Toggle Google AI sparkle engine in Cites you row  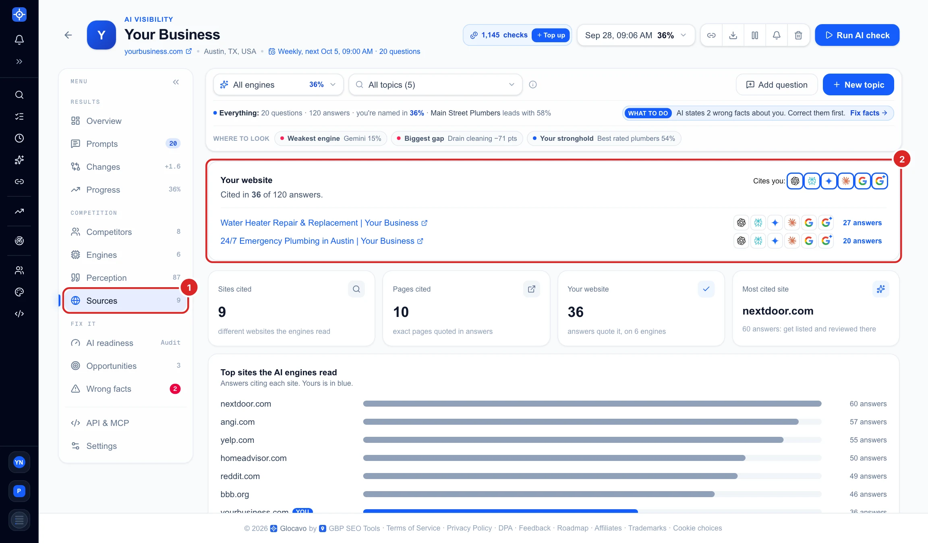(880, 181)
